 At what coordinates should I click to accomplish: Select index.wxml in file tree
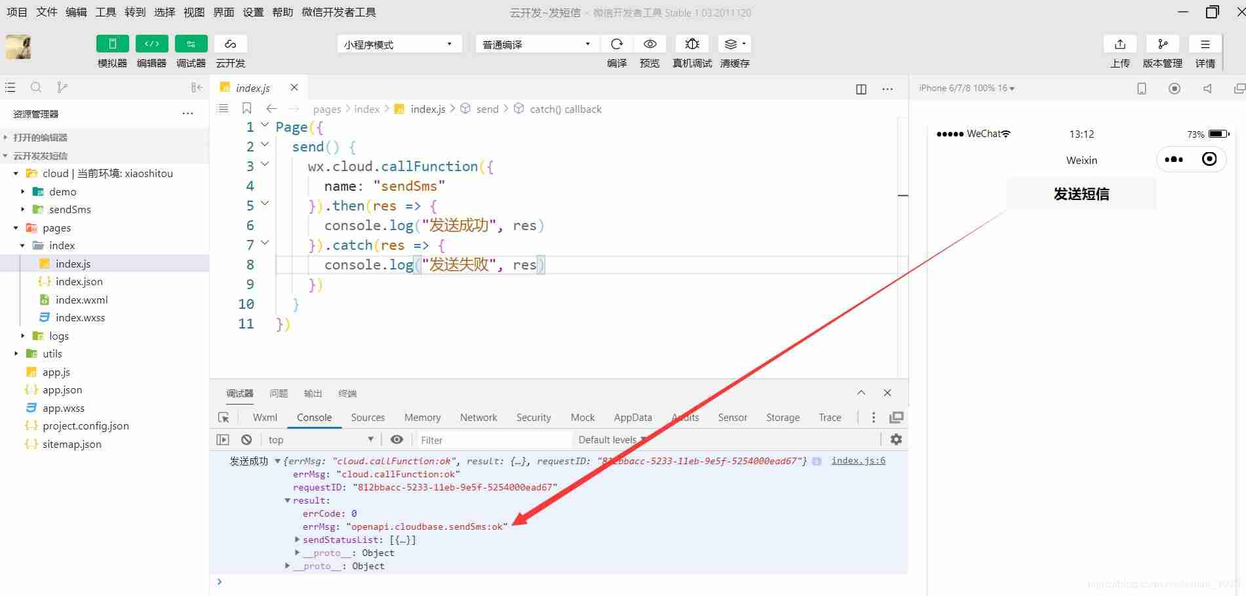coord(81,300)
